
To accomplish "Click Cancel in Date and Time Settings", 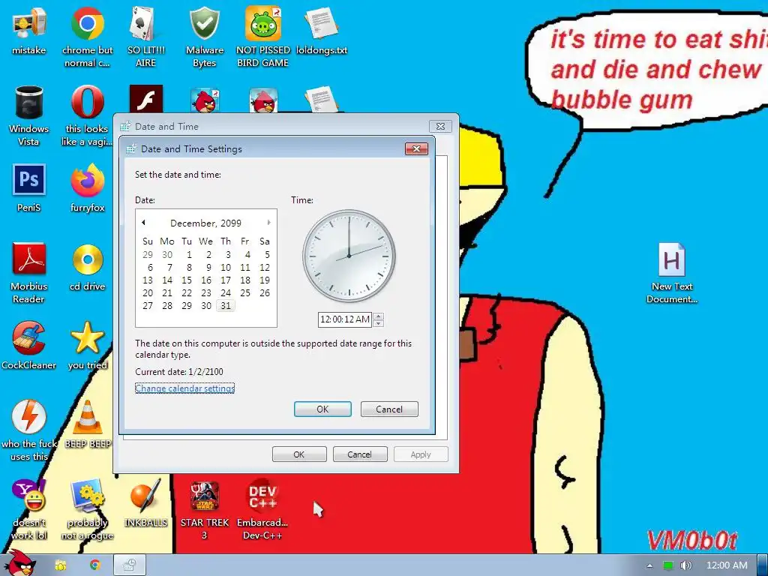I will click(x=389, y=409).
